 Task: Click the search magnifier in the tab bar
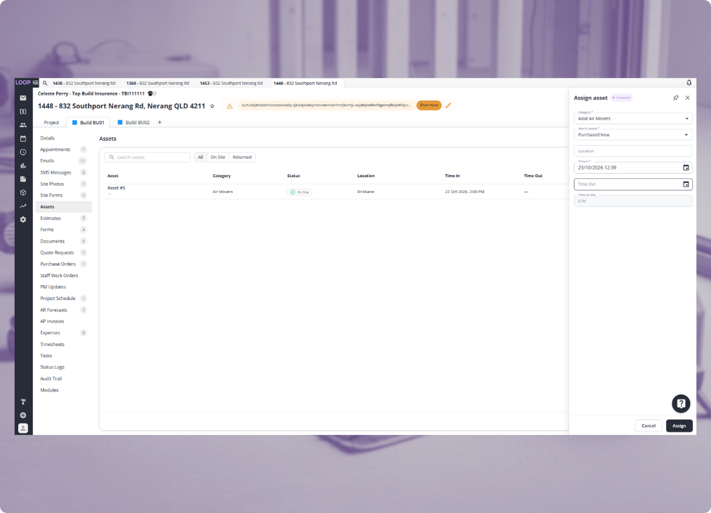pyautogui.click(x=45, y=83)
